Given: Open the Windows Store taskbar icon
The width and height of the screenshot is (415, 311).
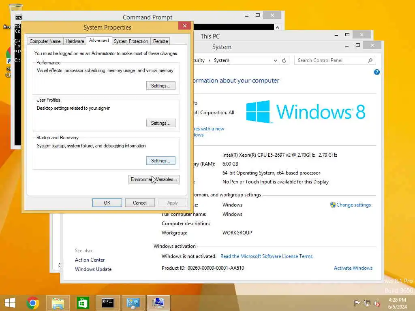Looking at the screenshot, I should click(x=83, y=303).
